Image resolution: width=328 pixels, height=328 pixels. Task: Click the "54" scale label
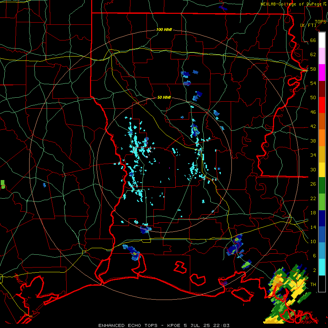(x=313, y=83)
